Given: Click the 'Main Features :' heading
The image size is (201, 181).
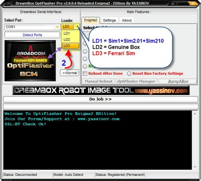Looking at the screenshot, I should [x=139, y=12].
